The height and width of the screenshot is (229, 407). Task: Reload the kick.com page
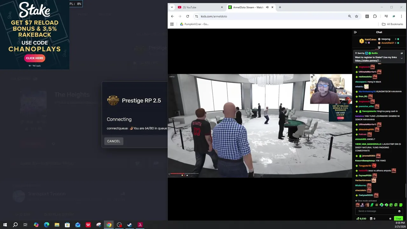pyautogui.click(x=188, y=16)
